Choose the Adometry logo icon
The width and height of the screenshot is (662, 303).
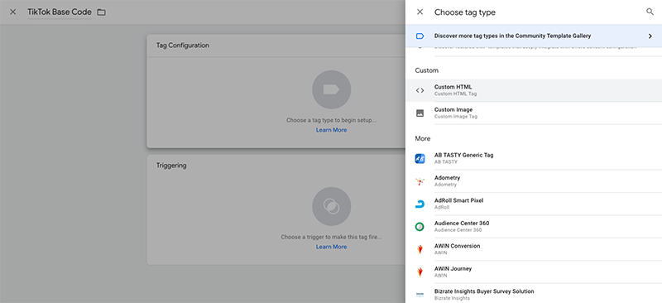pos(420,181)
